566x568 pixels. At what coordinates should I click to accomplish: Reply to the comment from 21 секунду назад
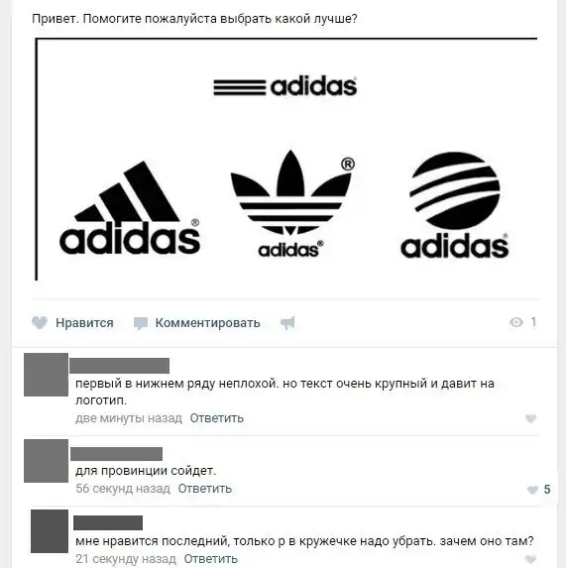[211, 558]
